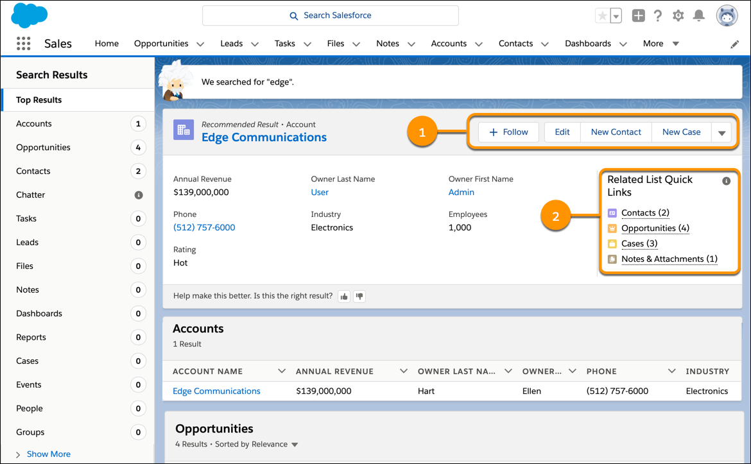Filter search results by Contacts in sidebar
Viewport: 751px width, 464px height.
78,171
